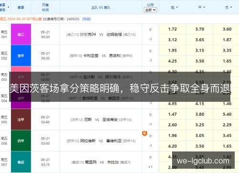Select handicap draw odds 4.15

200,104
